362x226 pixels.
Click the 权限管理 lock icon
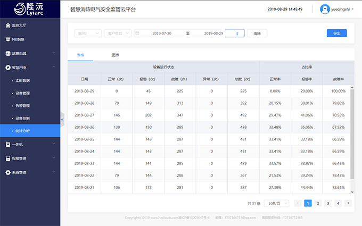7,158
